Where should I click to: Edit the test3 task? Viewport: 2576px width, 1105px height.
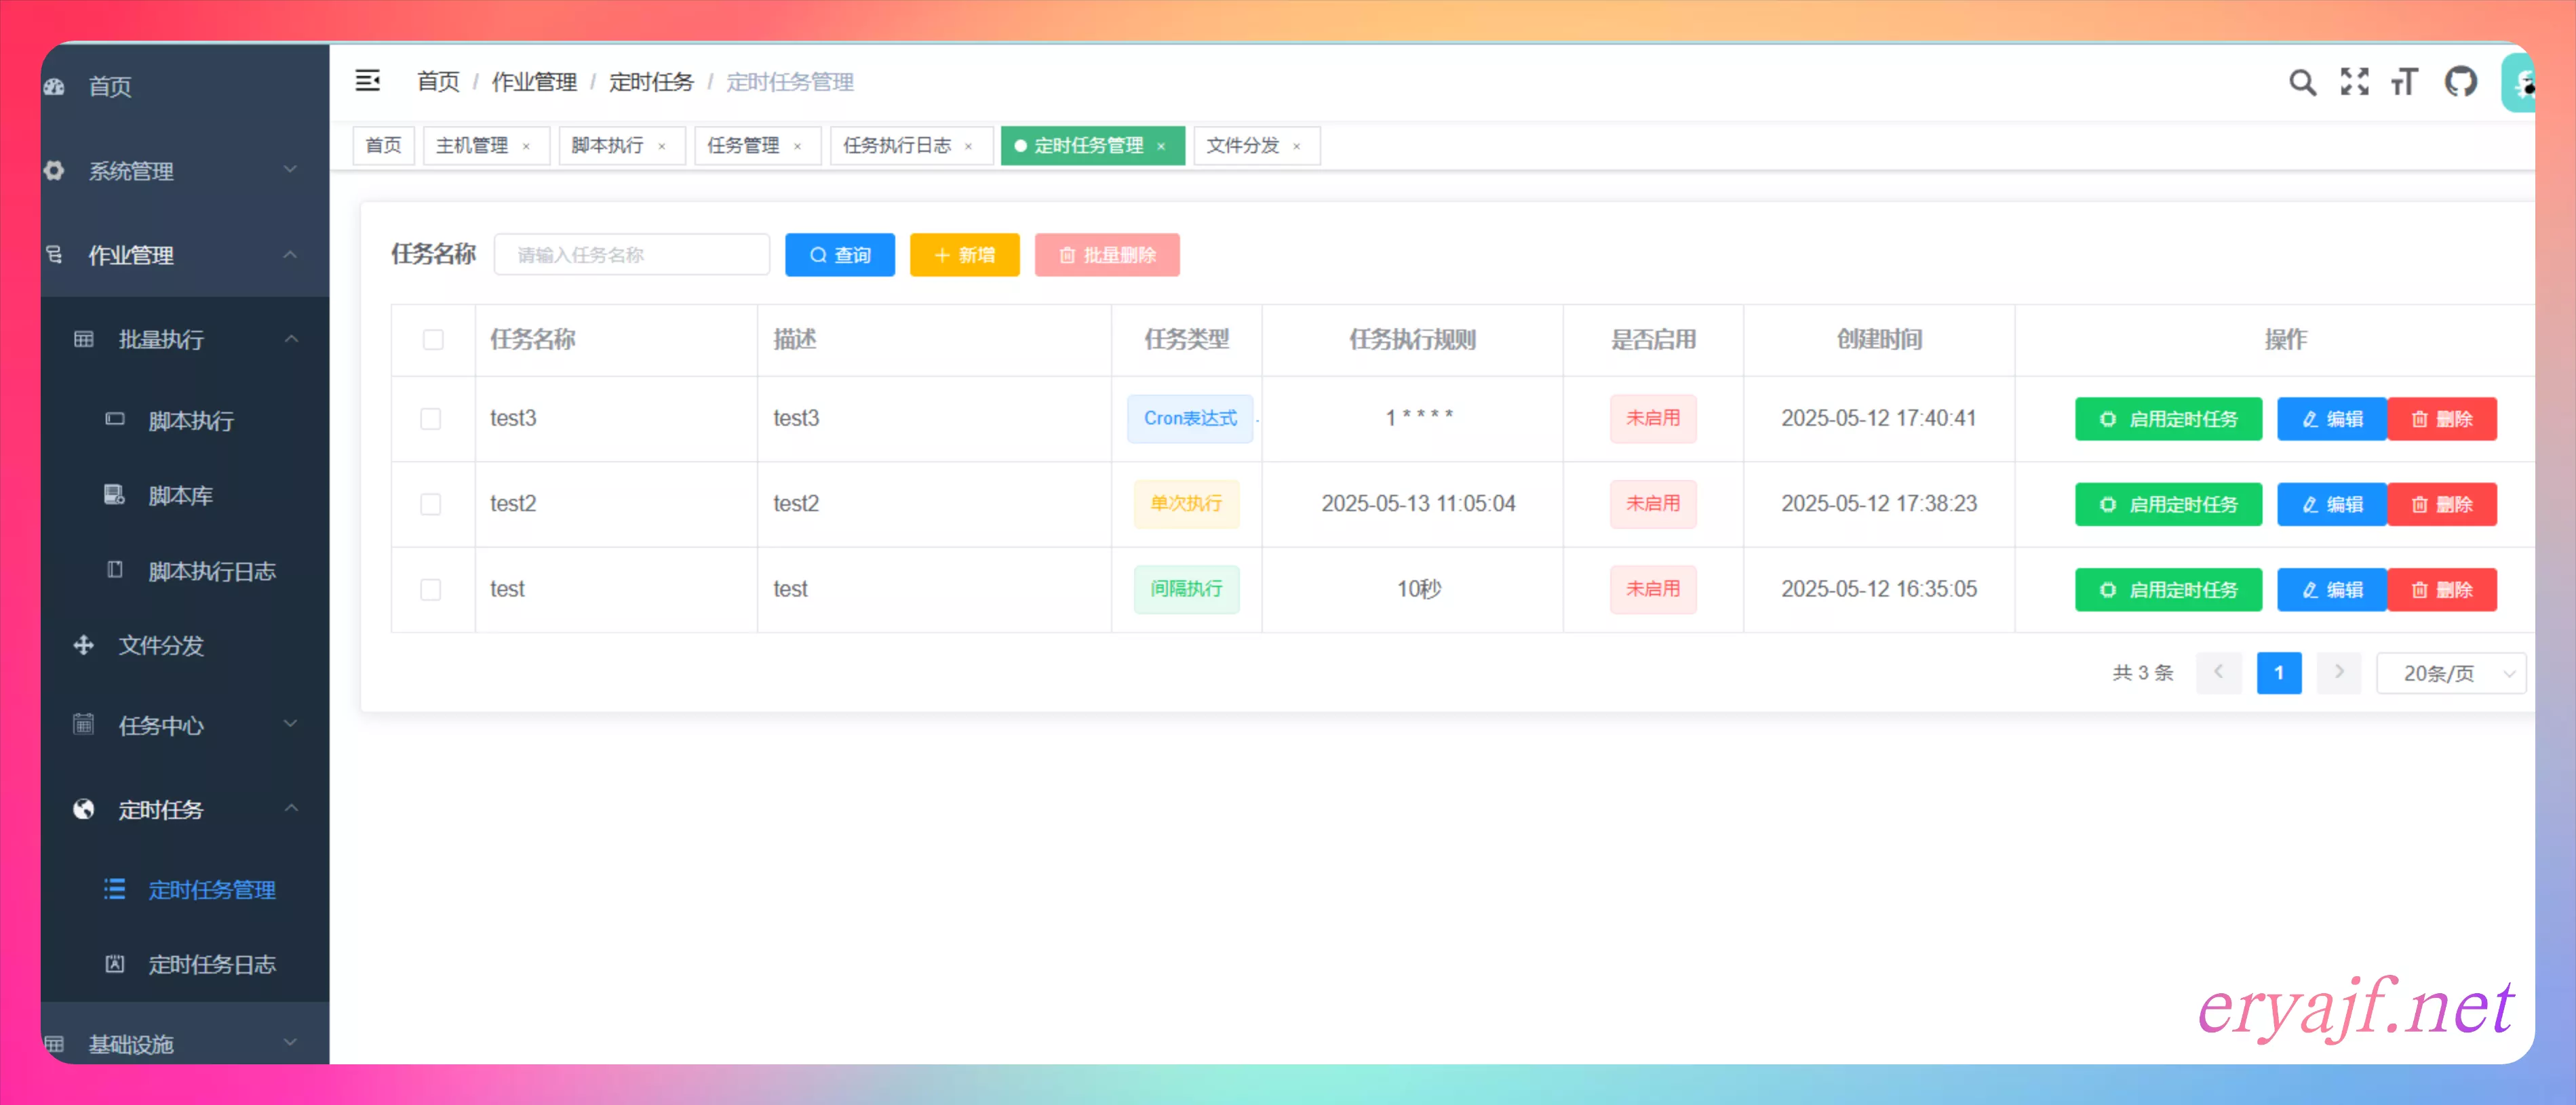click(x=2332, y=419)
